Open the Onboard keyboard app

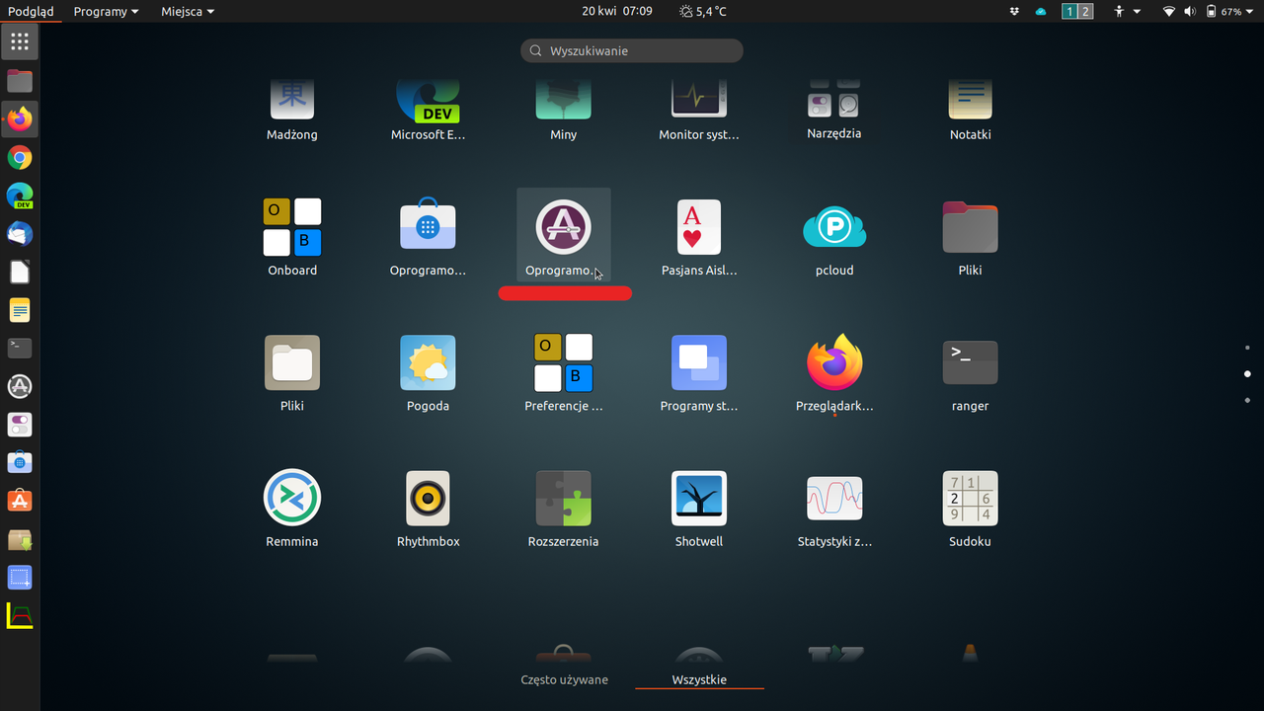click(x=292, y=237)
